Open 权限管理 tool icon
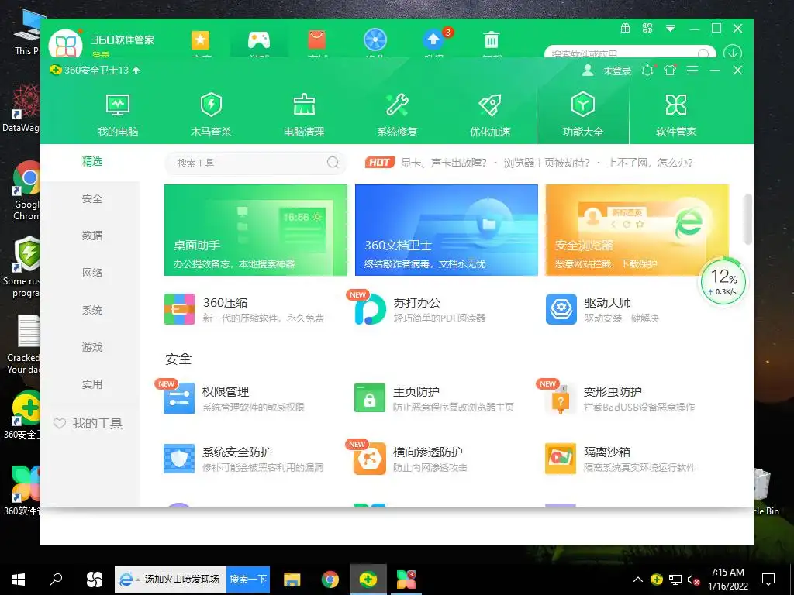The width and height of the screenshot is (794, 595). click(x=179, y=398)
